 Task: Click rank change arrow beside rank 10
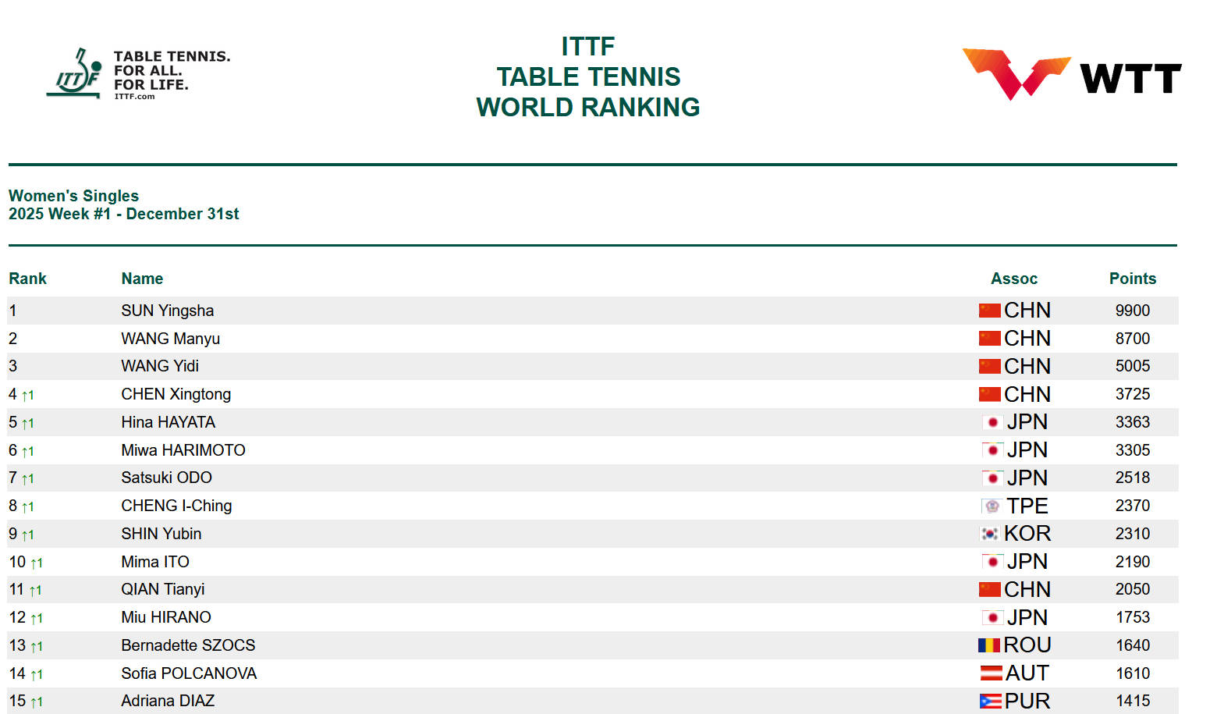[36, 563]
